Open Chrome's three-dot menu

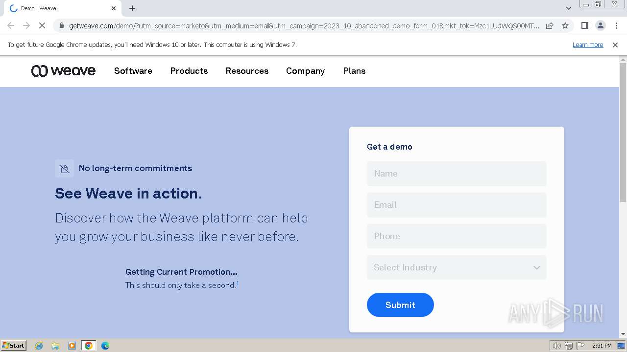[616, 25]
